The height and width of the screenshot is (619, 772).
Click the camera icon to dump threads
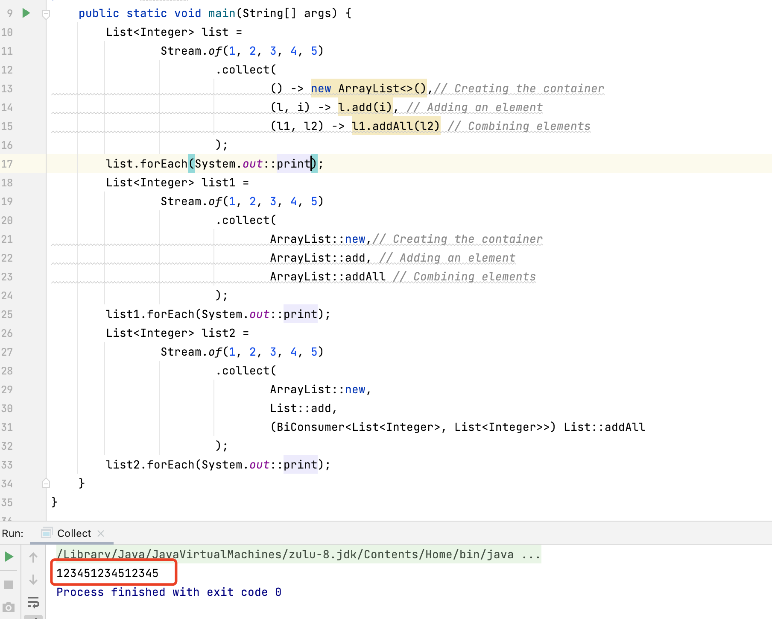pyautogui.click(x=9, y=607)
